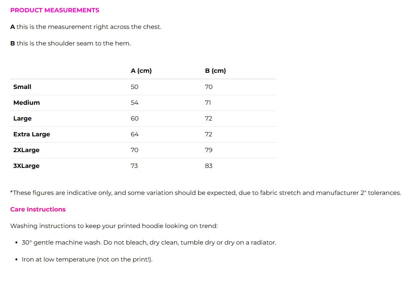Viewport: 404px width, 290px height.
Task: Click the 3XLarge row label
Action: coord(26,166)
